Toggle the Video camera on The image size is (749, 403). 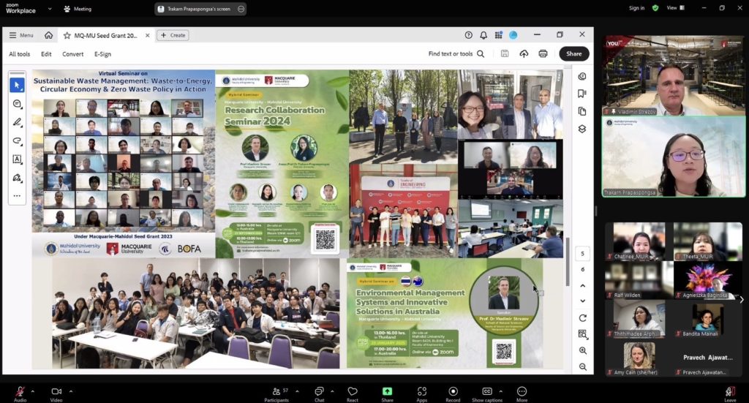56,392
